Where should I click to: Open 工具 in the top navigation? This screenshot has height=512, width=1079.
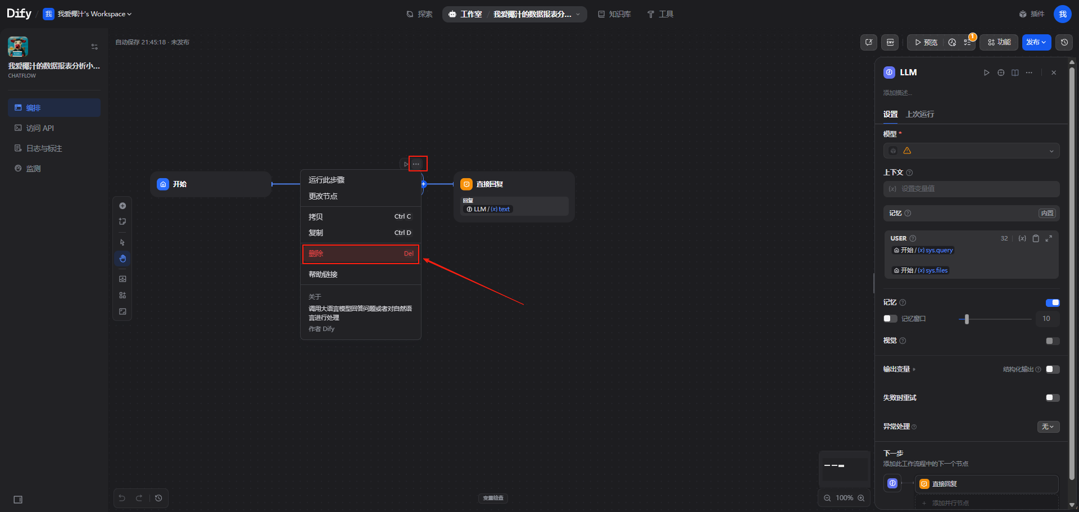click(660, 14)
